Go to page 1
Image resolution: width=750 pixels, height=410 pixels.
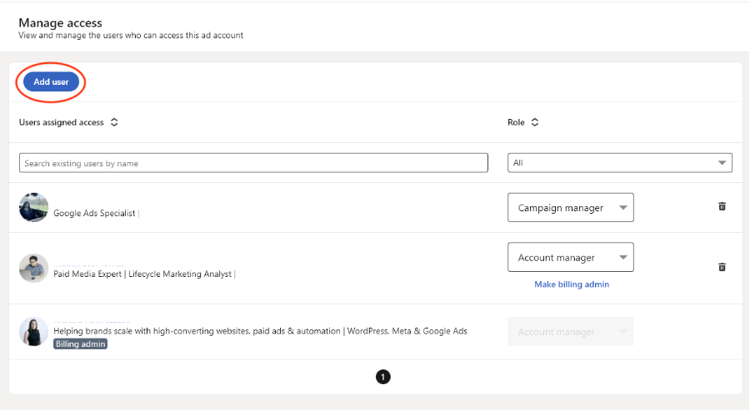click(x=382, y=377)
